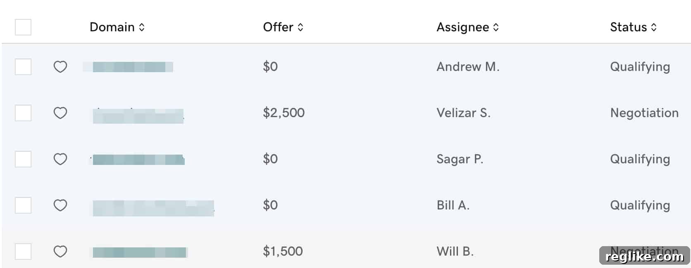Sort by the Status column header
691x268 pixels.
point(634,27)
